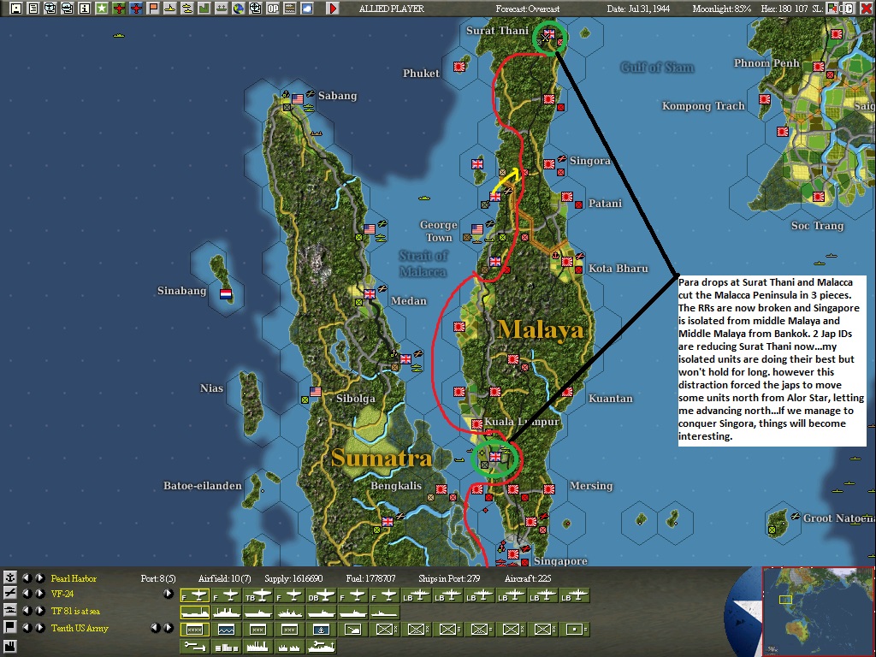This screenshot has height=657, width=876.
Task: Click the green and red flag SL icon
Action: click(832, 9)
